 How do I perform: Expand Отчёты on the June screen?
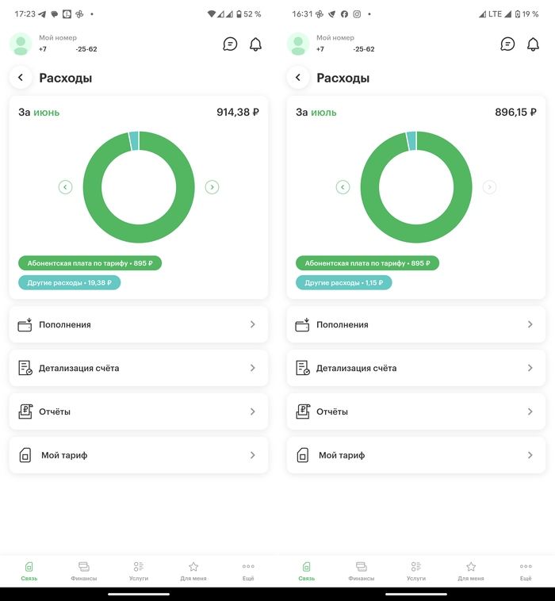[x=139, y=412]
